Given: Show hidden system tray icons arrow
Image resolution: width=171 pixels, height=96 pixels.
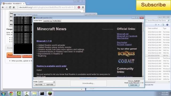Looking at the screenshot, I should pyautogui.click(x=159, y=94).
